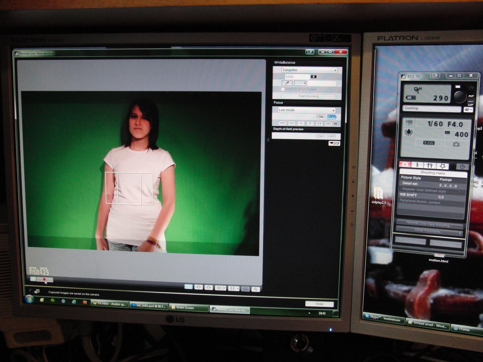Click the Green Screen folder taskbar button
Viewport: 483px width, 362px height.
[x=189, y=308]
